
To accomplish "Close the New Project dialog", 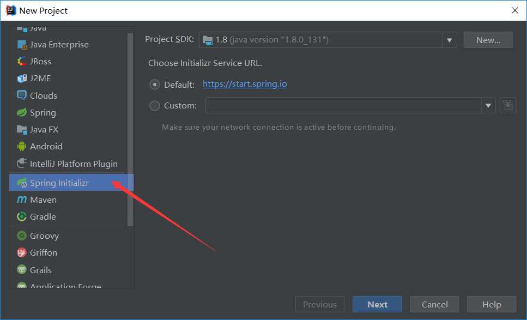I will [514, 10].
